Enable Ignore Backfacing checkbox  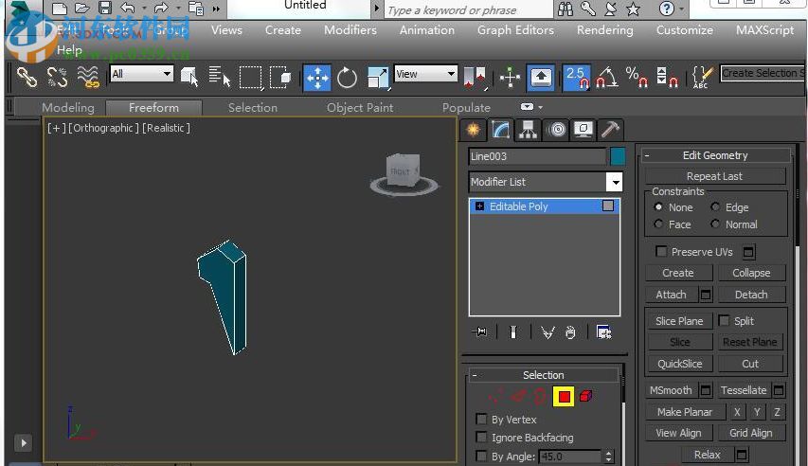pos(481,438)
